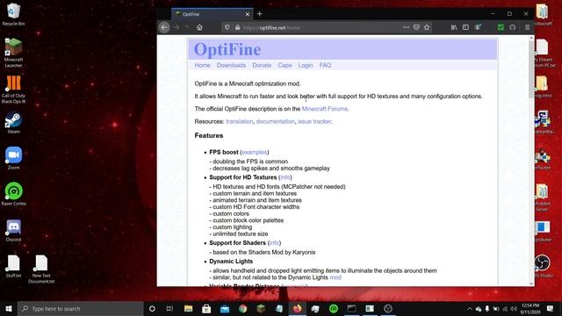Open tracking protection shield icon

(x=227, y=27)
